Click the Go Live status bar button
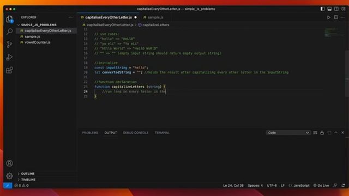This screenshot has height=196, width=349. 321,185
